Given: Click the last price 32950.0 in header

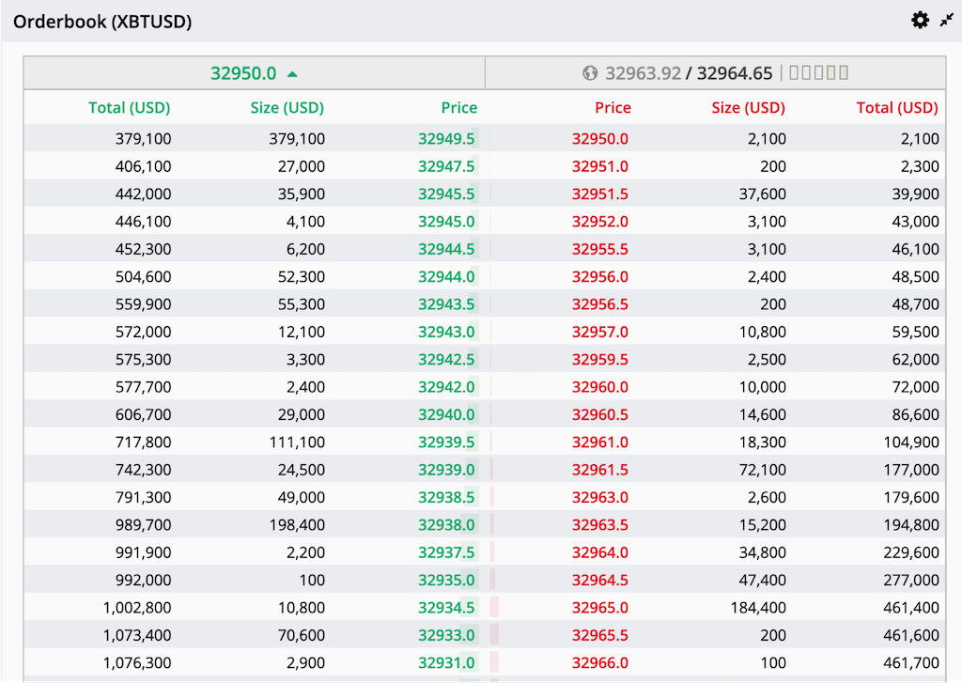Looking at the screenshot, I should point(243,73).
